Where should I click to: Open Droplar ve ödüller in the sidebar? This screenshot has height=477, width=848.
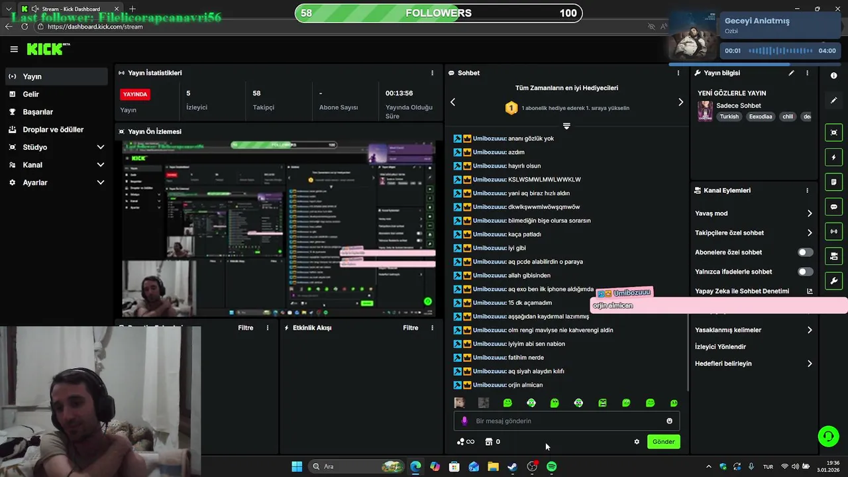coord(55,129)
